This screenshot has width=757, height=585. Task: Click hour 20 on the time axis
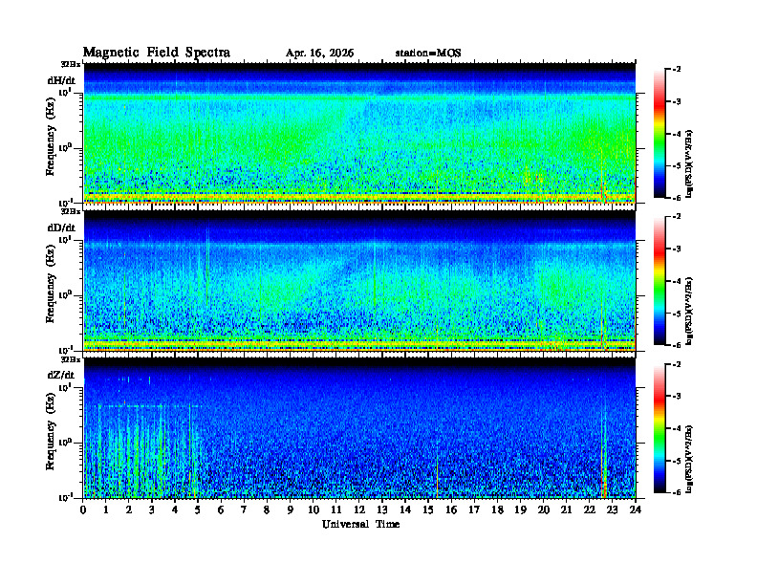click(x=544, y=510)
